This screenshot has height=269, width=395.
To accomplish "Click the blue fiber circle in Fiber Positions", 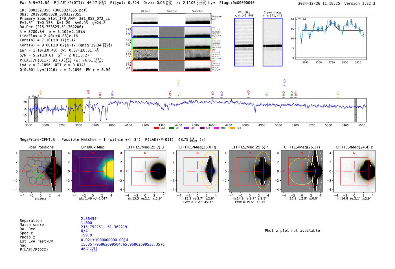I will (40, 169).
